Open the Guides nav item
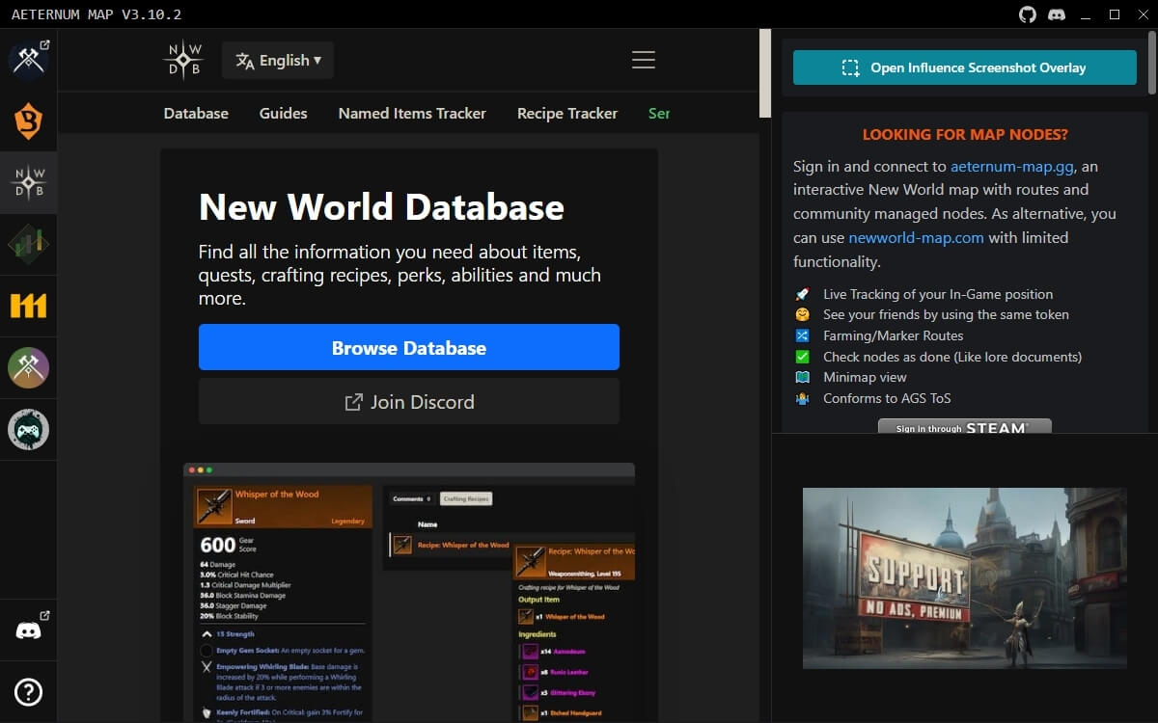The height and width of the screenshot is (723, 1158). (x=284, y=113)
